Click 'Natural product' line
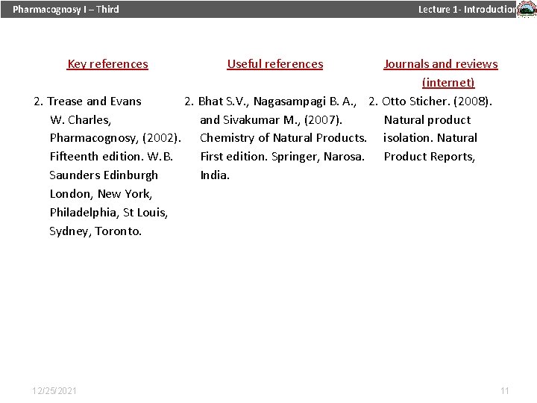Image resolution: width=537 pixels, height=403 pixels. 427,120
